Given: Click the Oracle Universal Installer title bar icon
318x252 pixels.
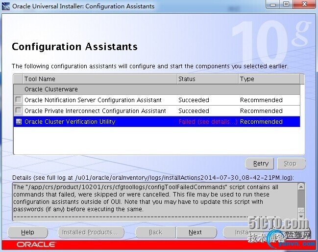Looking at the screenshot, I should [x=6, y=6].
